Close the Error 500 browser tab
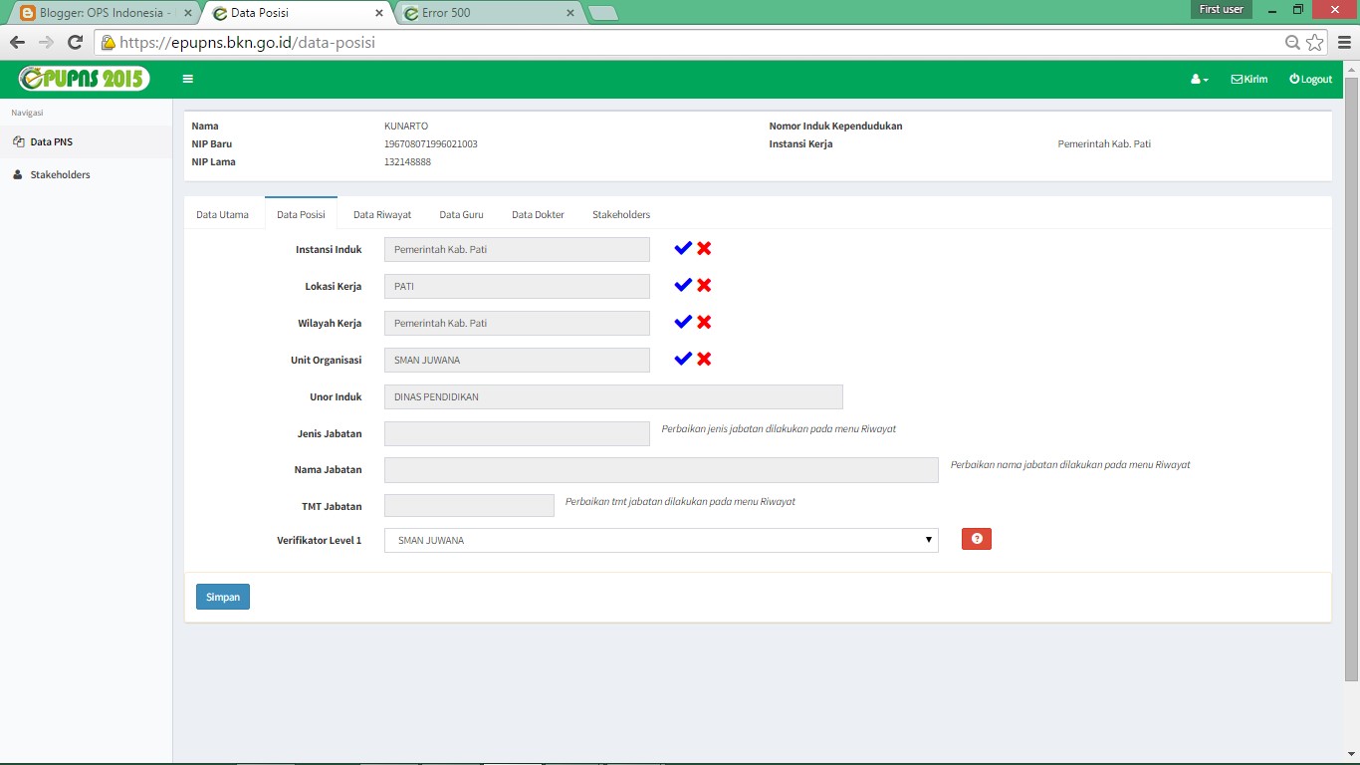 [x=570, y=13]
